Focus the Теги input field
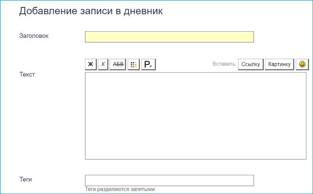 tap(169, 180)
